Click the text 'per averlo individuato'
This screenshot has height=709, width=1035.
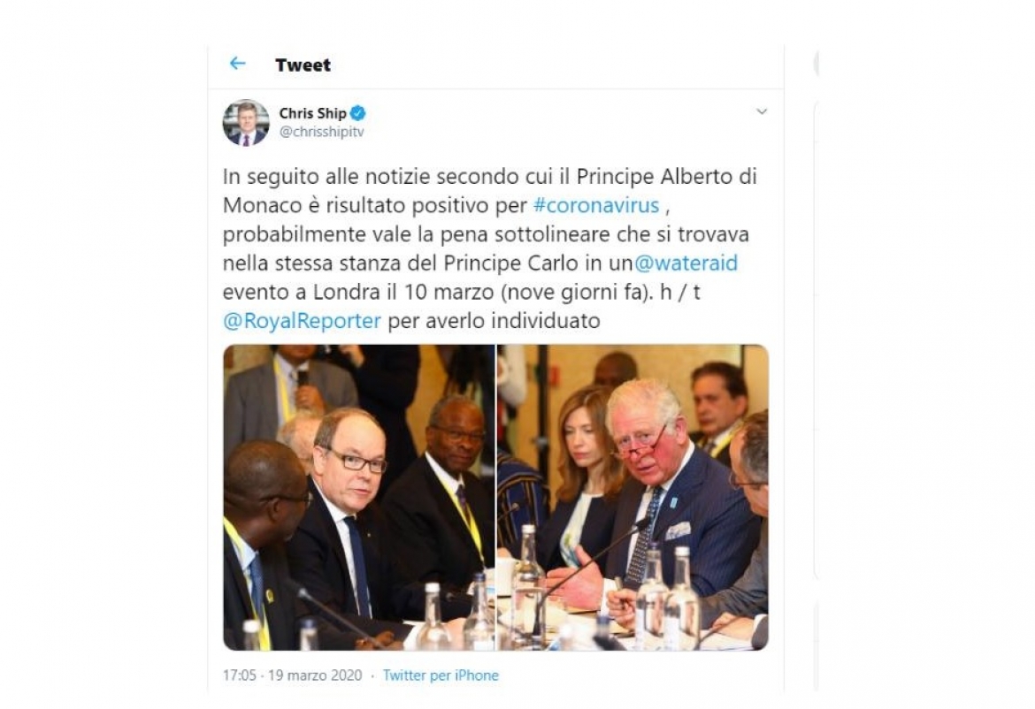tap(494, 321)
